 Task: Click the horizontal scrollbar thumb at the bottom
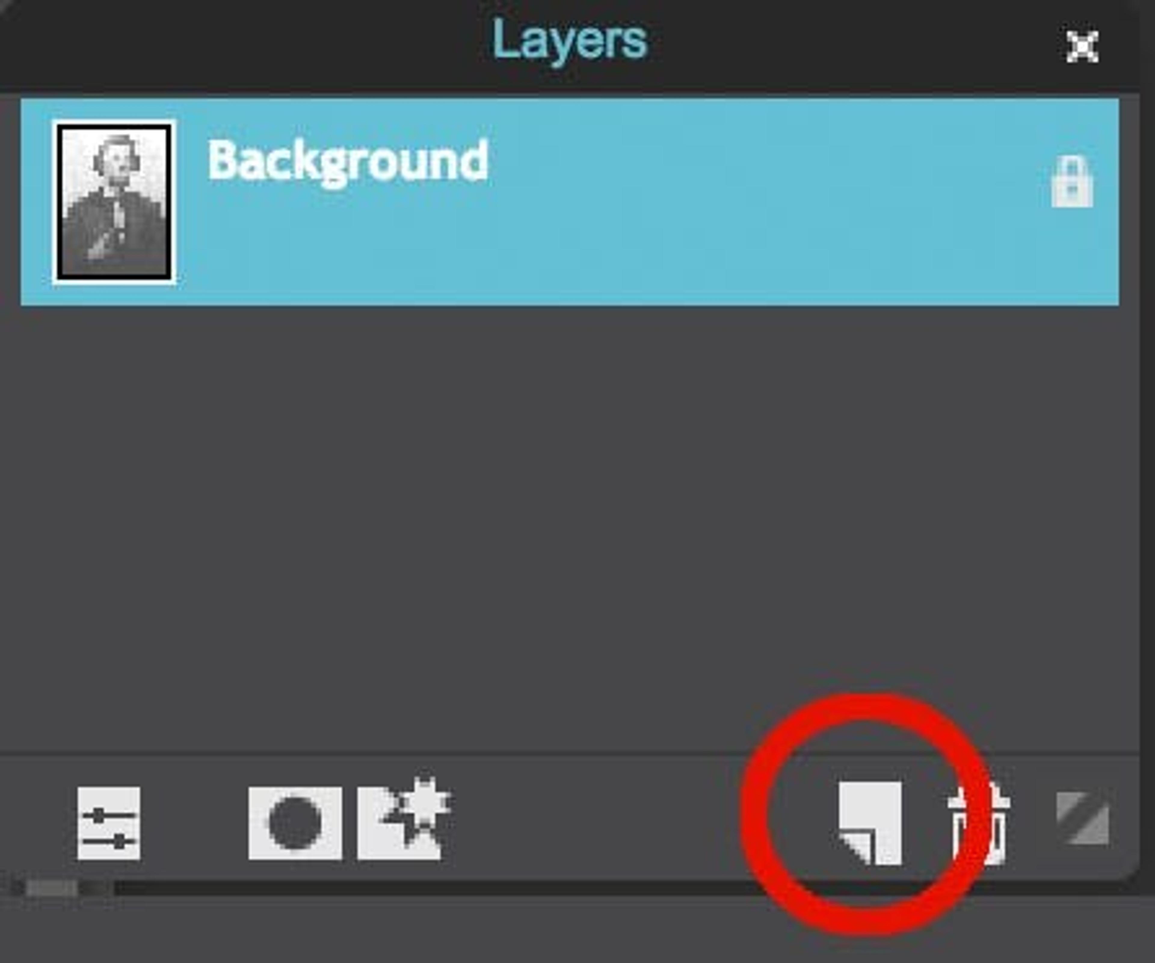52,887
